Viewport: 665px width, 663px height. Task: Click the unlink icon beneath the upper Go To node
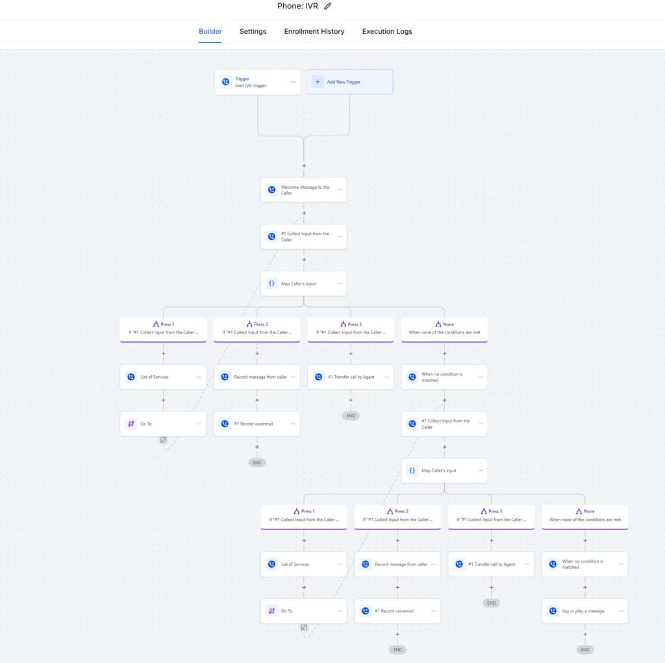point(163,440)
